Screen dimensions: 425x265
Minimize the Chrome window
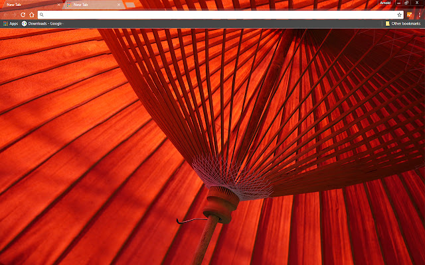click(398, 3)
